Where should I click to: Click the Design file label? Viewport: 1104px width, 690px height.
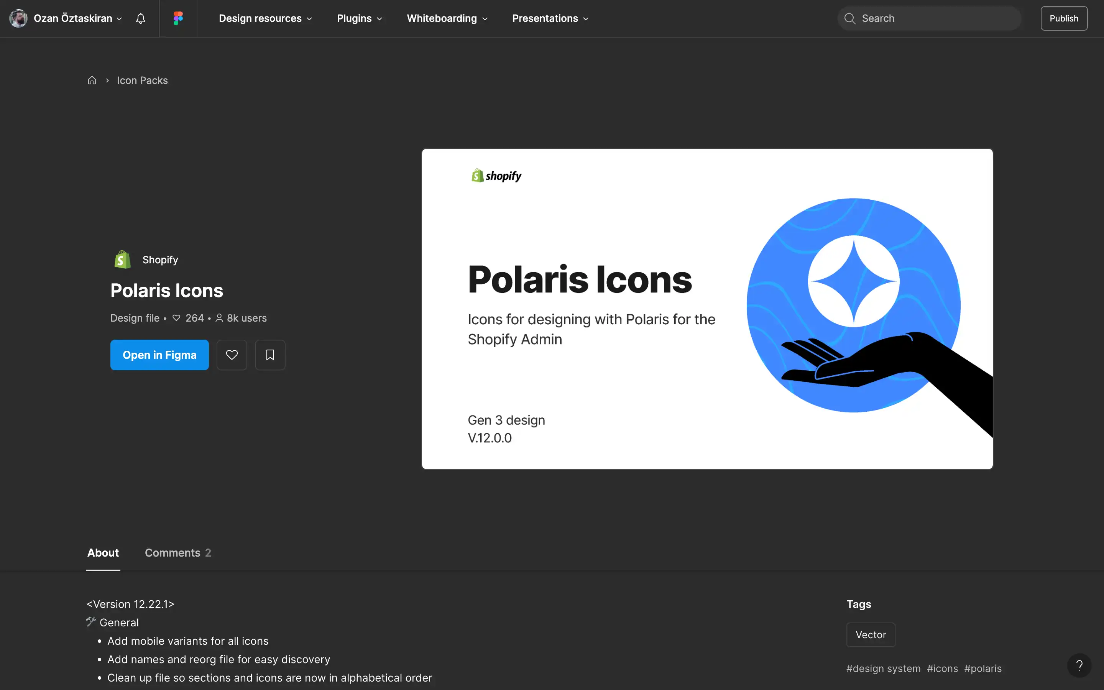135,318
